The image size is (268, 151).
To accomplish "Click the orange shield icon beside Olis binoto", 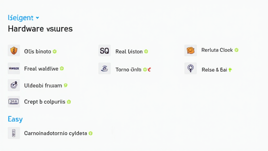I will [x=14, y=51].
